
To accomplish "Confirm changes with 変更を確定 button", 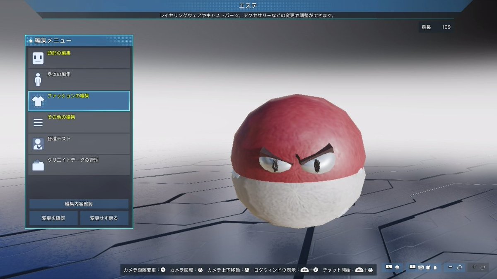I will [53, 218].
